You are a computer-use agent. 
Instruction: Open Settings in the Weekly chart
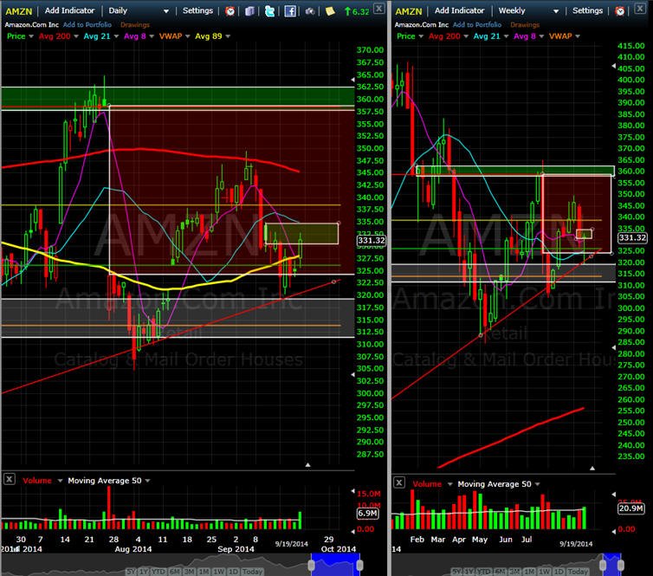587,11
